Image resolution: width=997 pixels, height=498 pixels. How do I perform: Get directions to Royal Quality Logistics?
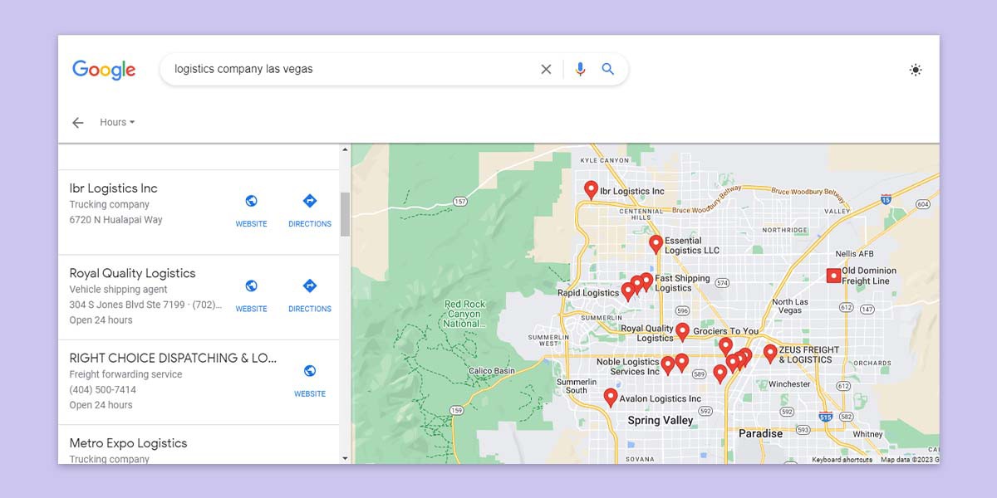310,295
